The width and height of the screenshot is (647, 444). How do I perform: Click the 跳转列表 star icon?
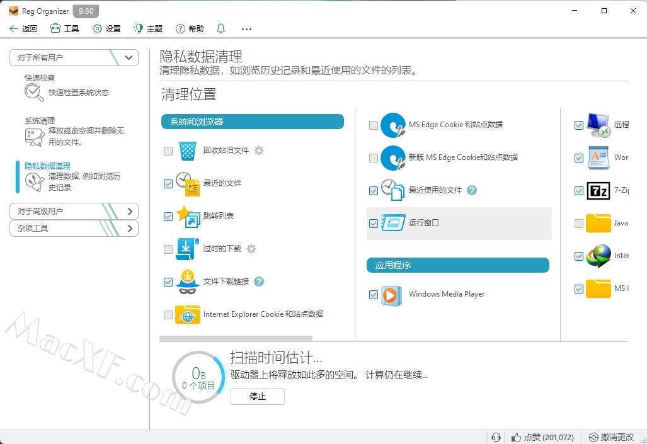tap(188, 216)
